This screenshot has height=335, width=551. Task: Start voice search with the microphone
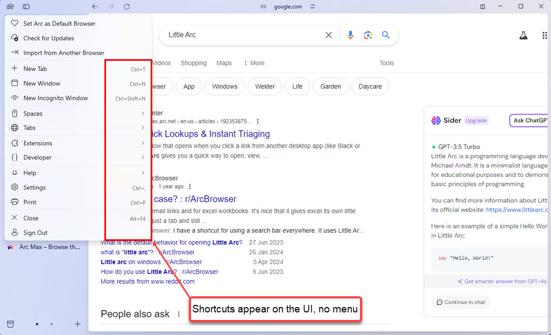(350, 35)
